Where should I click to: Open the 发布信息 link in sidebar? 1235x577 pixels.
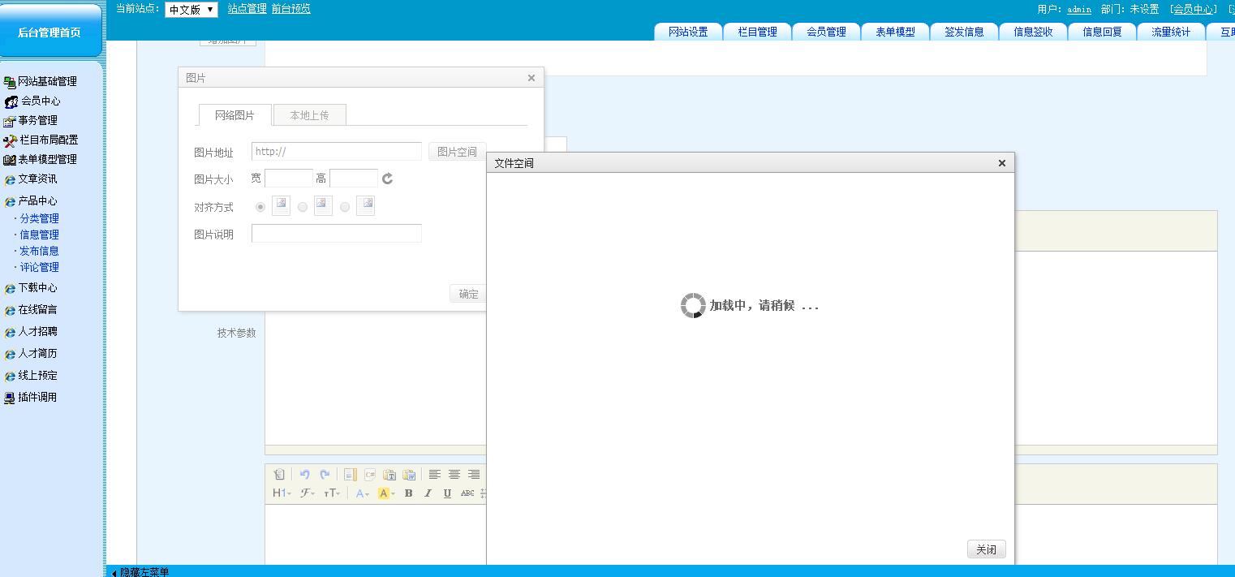[39, 251]
